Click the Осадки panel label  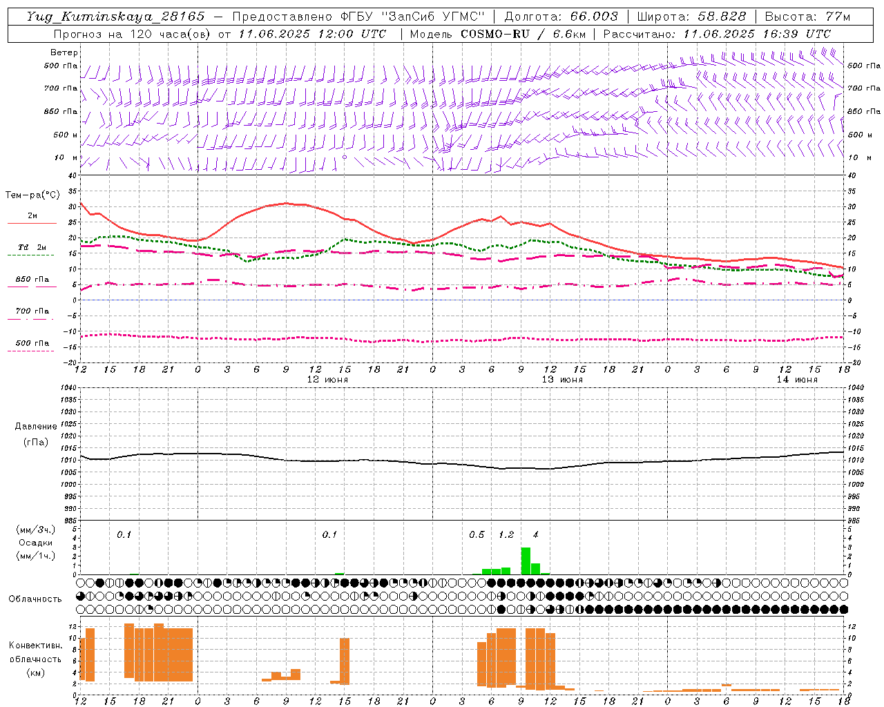(x=35, y=543)
